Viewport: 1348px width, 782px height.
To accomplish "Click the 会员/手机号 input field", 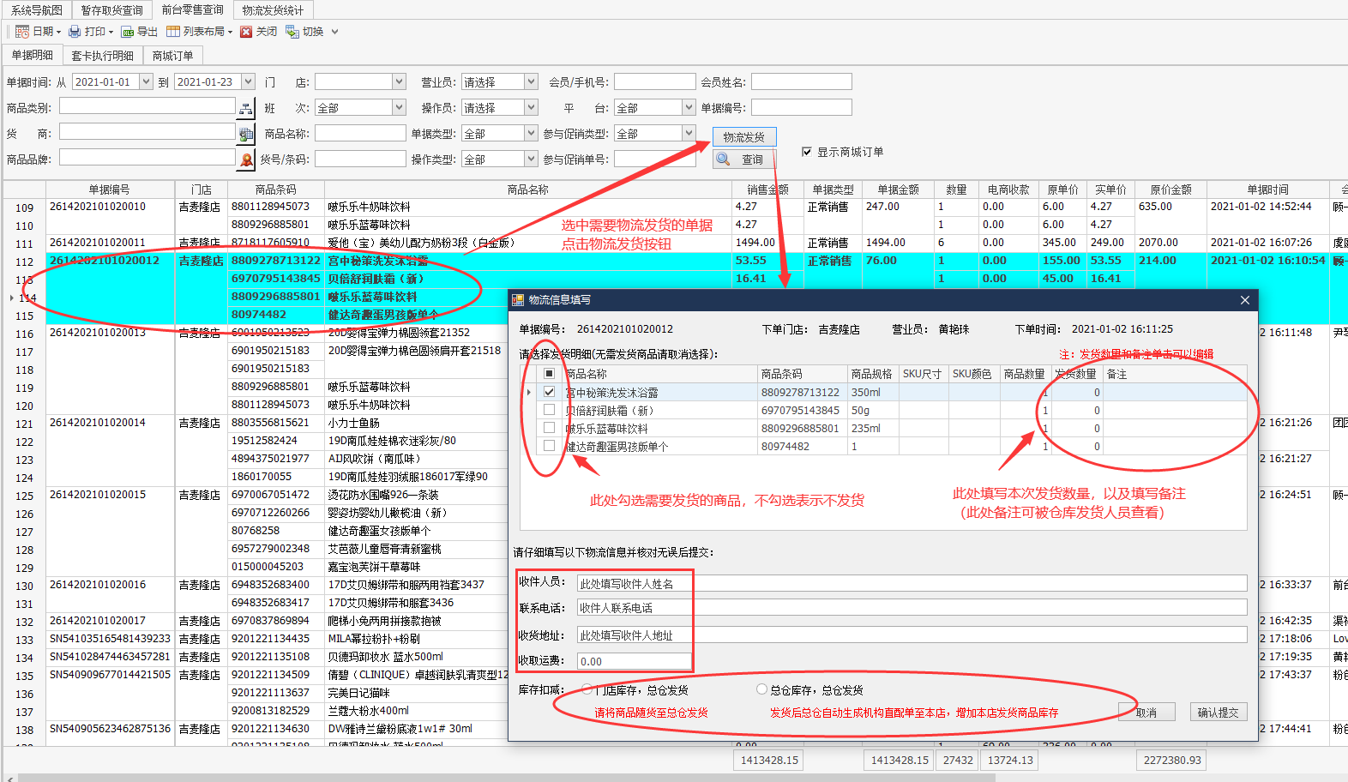I will point(654,81).
